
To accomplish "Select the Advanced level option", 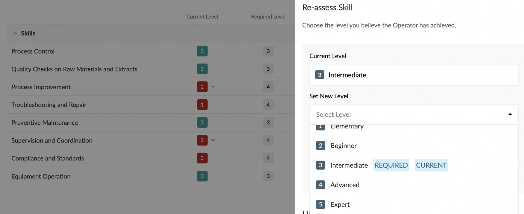I will pos(345,185).
